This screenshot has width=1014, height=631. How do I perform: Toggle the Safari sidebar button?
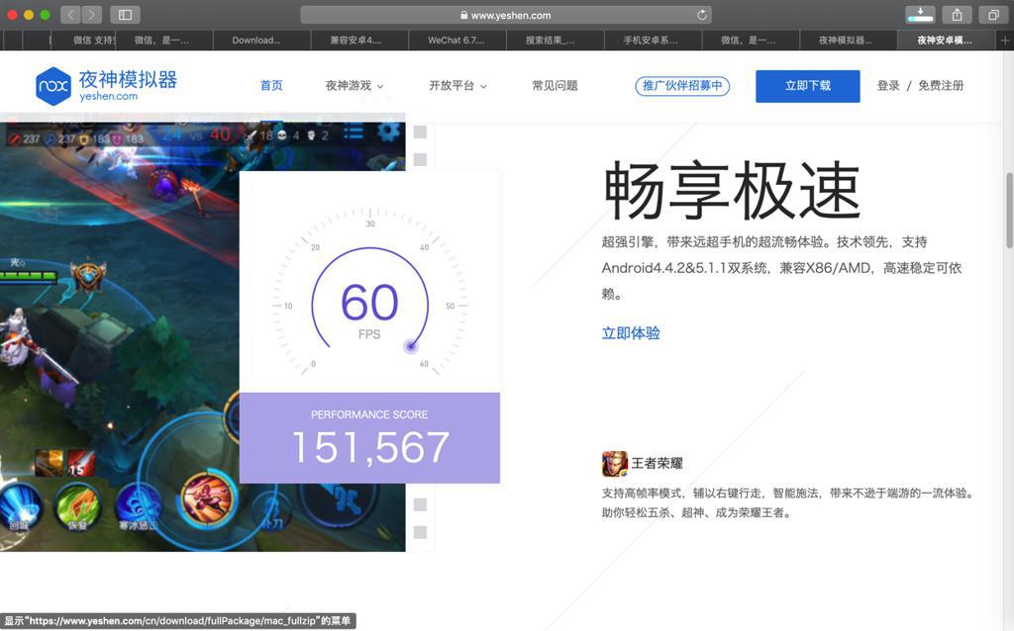(x=126, y=14)
